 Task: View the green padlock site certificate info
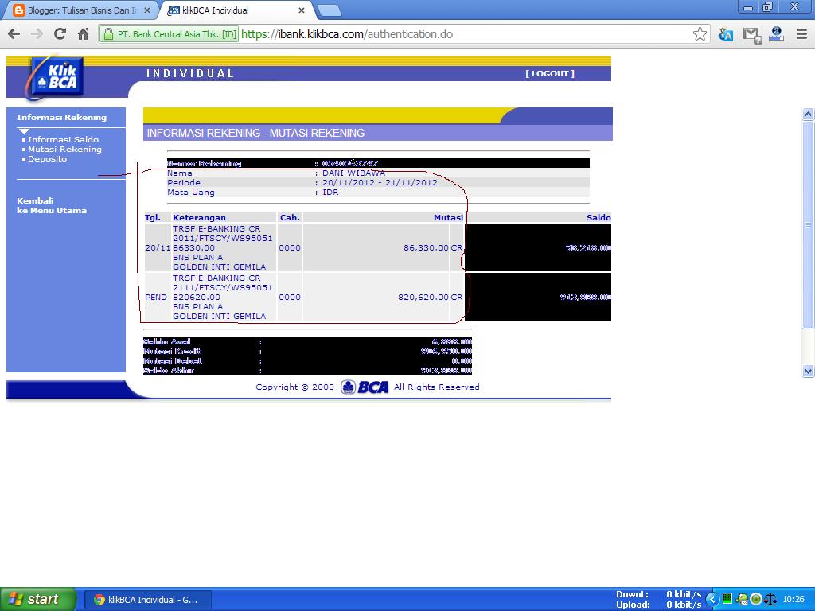(108, 34)
